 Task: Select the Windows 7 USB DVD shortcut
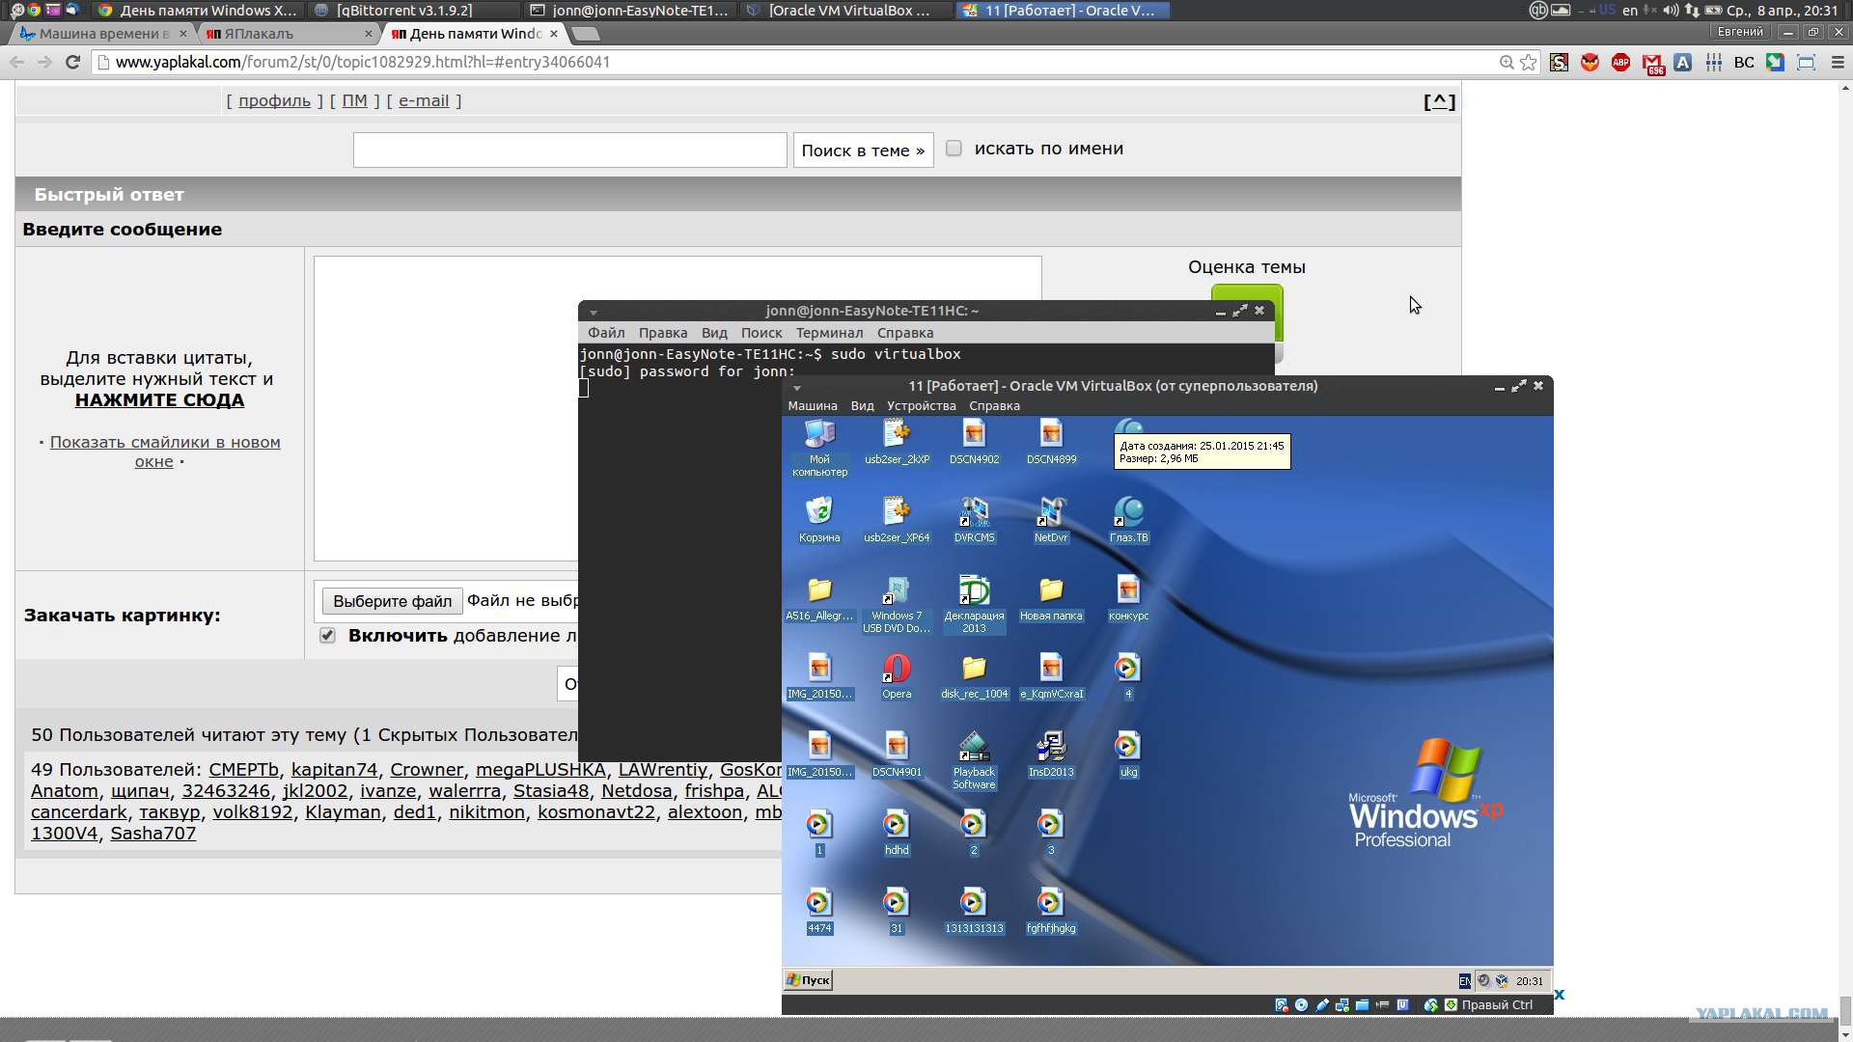click(x=897, y=604)
